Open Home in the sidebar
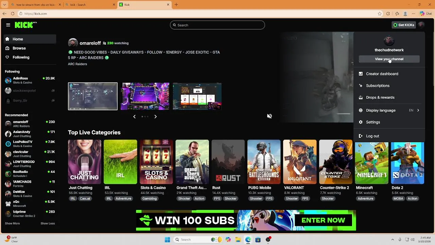This screenshot has width=435, height=245. [30, 39]
